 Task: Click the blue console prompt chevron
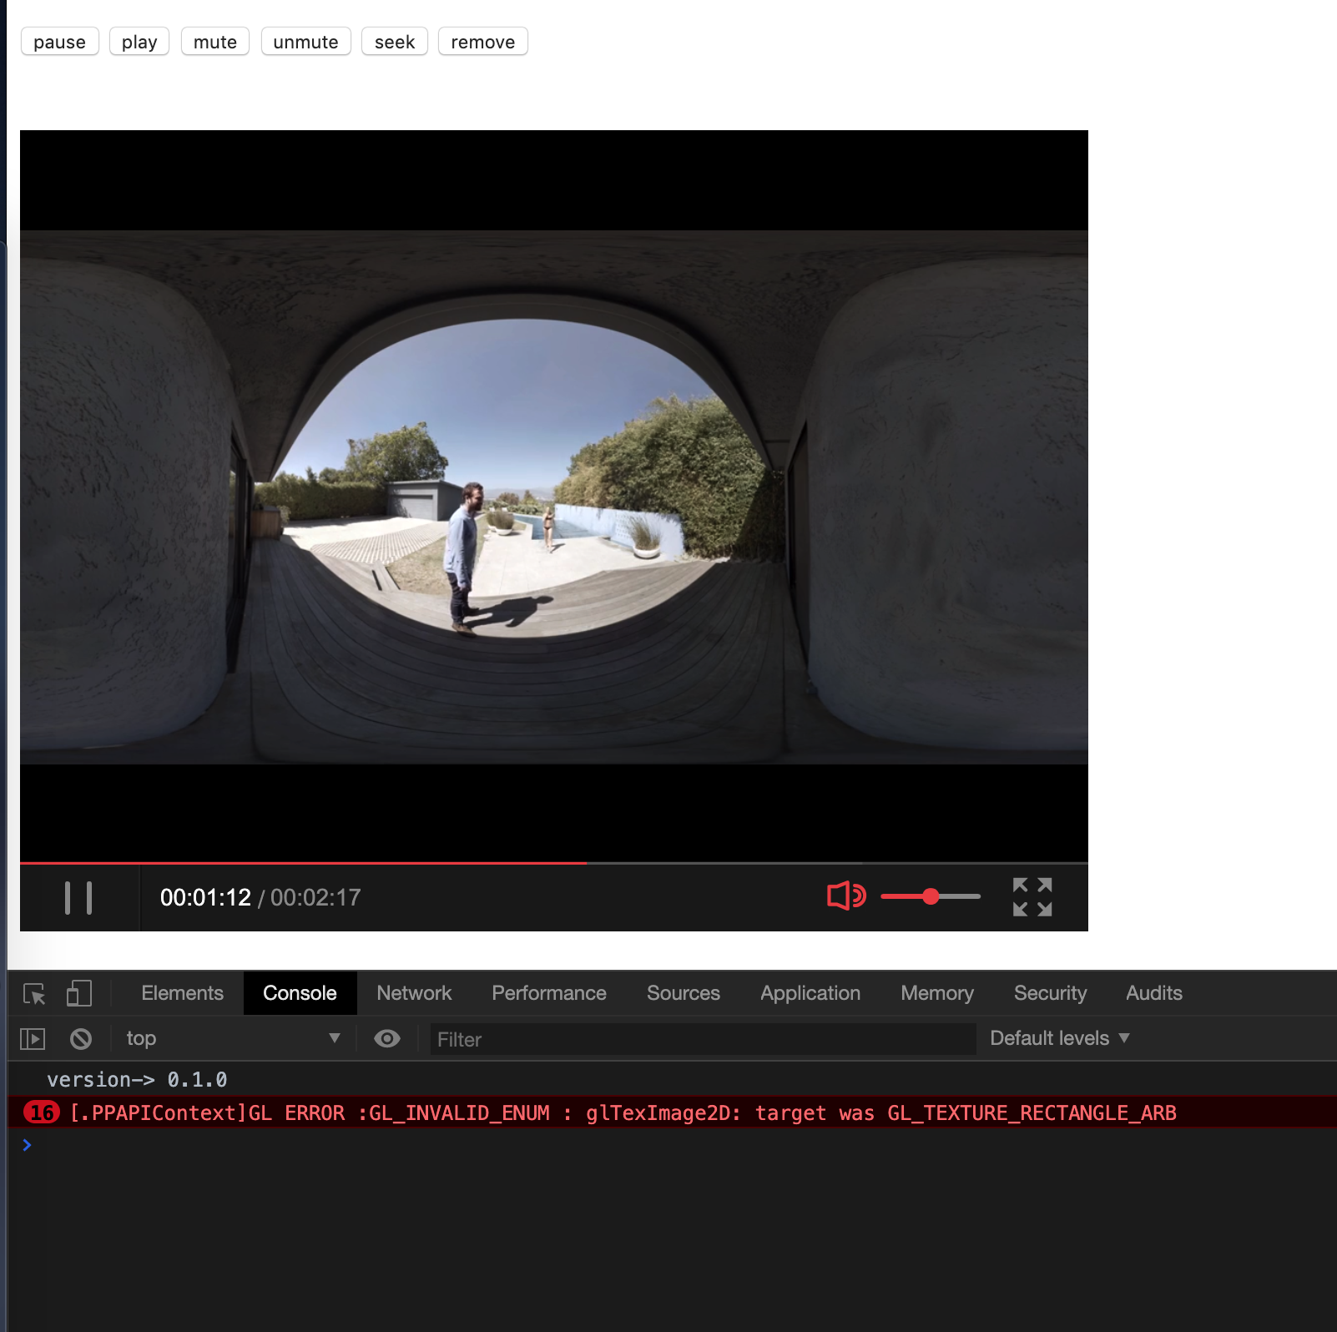[x=27, y=1145]
